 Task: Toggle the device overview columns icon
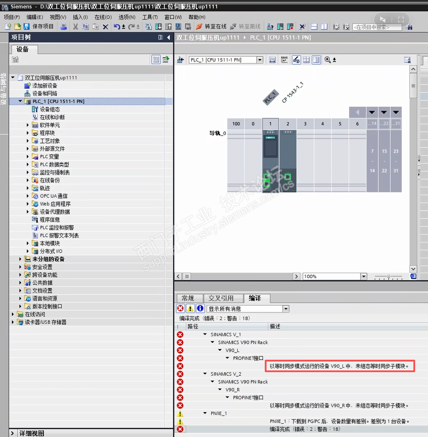point(316,60)
